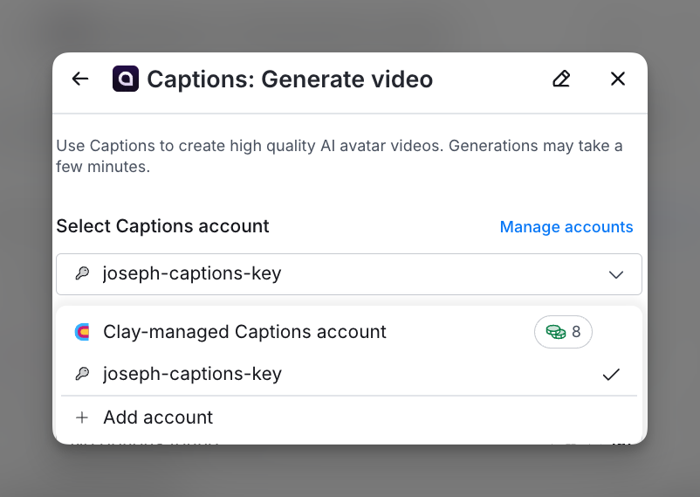The width and height of the screenshot is (700, 497).
Task: Click the checkmark next to joseph-captions-key
Action: [x=611, y=374]
